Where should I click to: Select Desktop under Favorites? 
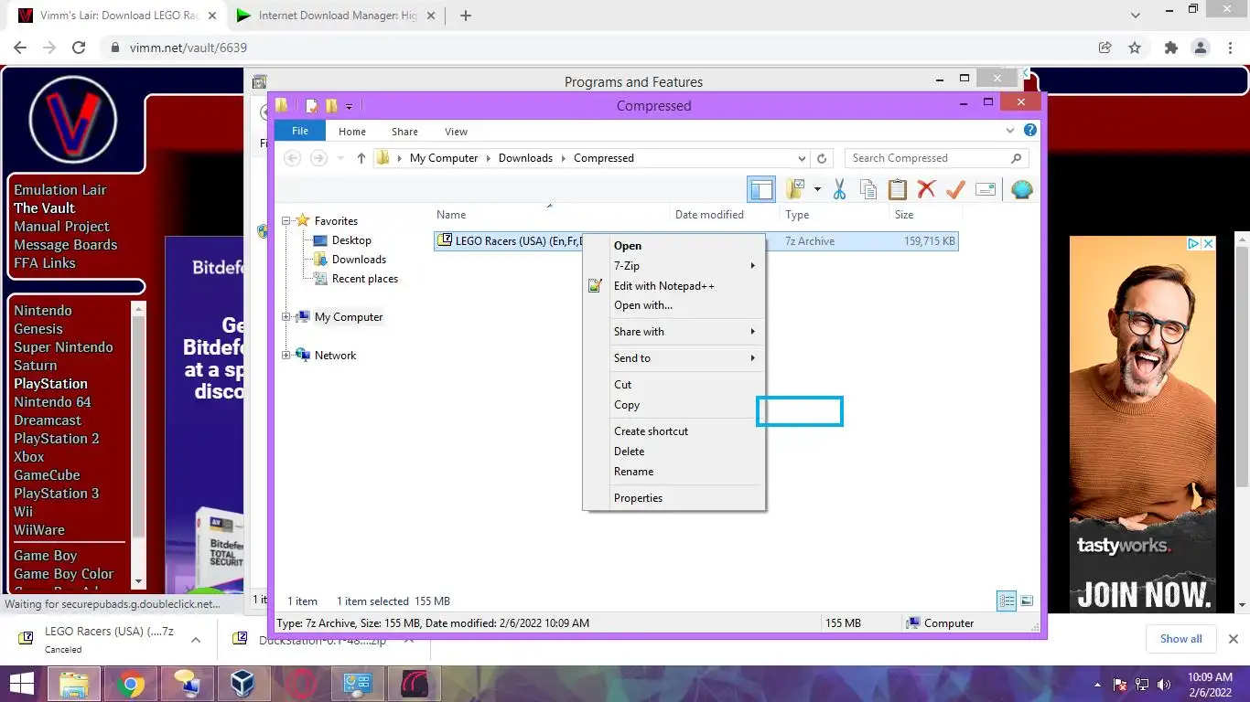point(351,240)
